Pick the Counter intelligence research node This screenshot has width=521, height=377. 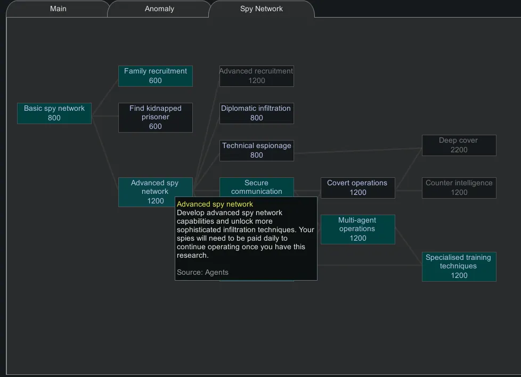click(x=459, y=188)
